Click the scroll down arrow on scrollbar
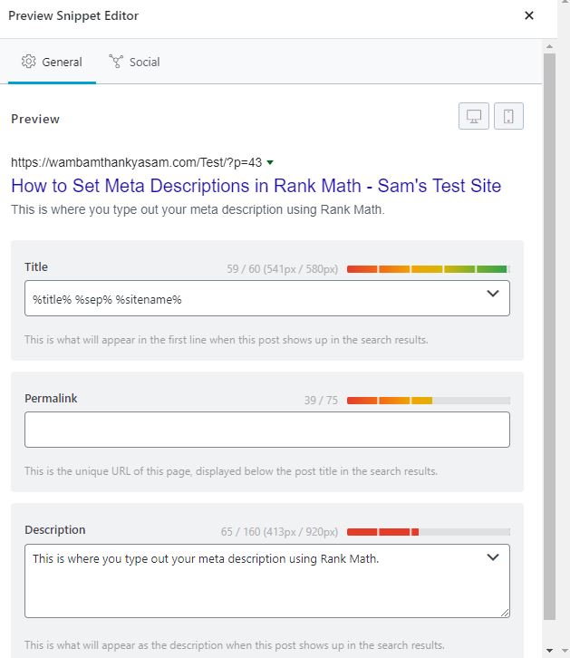Viewport: 570px width, 658px height. pyautogui.click(x=549, y=650)
